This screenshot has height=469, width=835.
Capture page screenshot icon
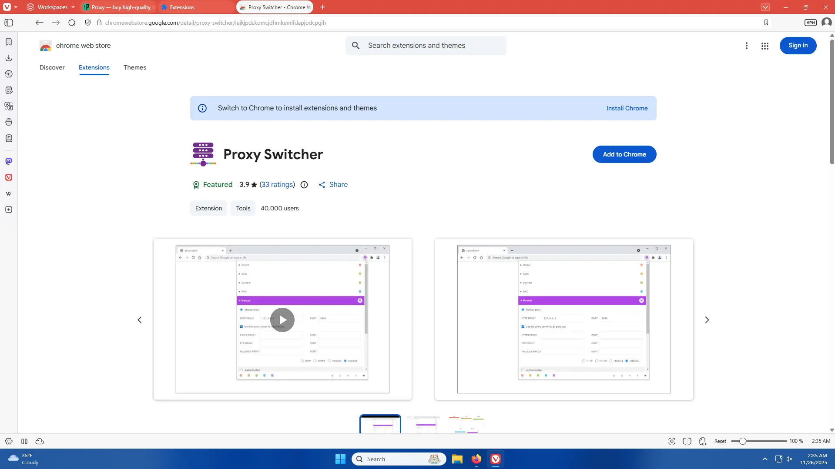(672, 441)
